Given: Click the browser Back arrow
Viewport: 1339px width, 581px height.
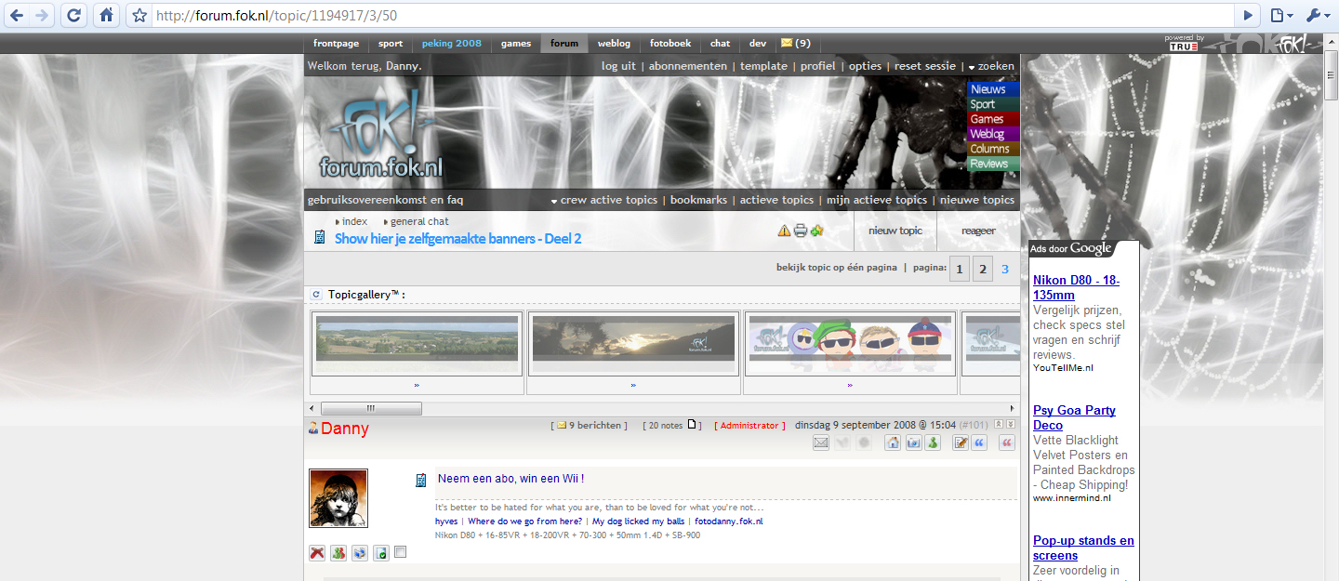Looking at the screenshot, I should pyautogui.click(x=17, y=15).
